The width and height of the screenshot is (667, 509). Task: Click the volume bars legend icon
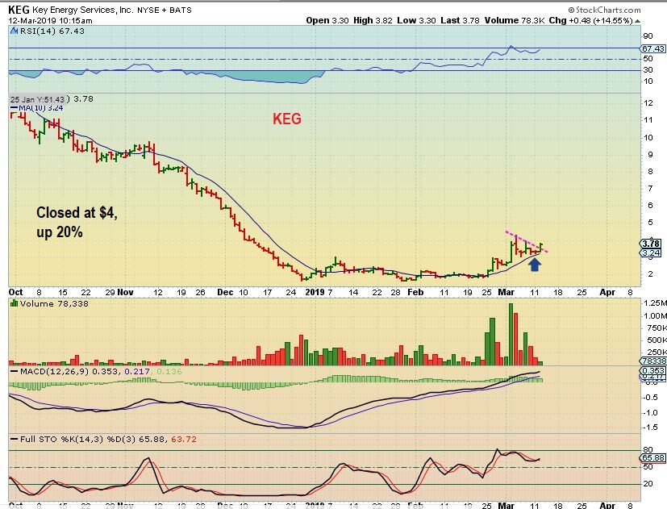14,303
